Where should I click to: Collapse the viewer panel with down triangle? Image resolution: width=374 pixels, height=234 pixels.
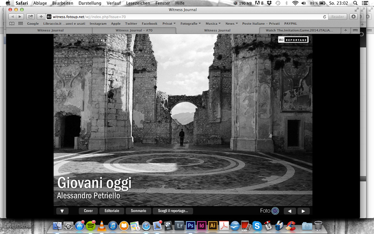(x=63, y=211)
